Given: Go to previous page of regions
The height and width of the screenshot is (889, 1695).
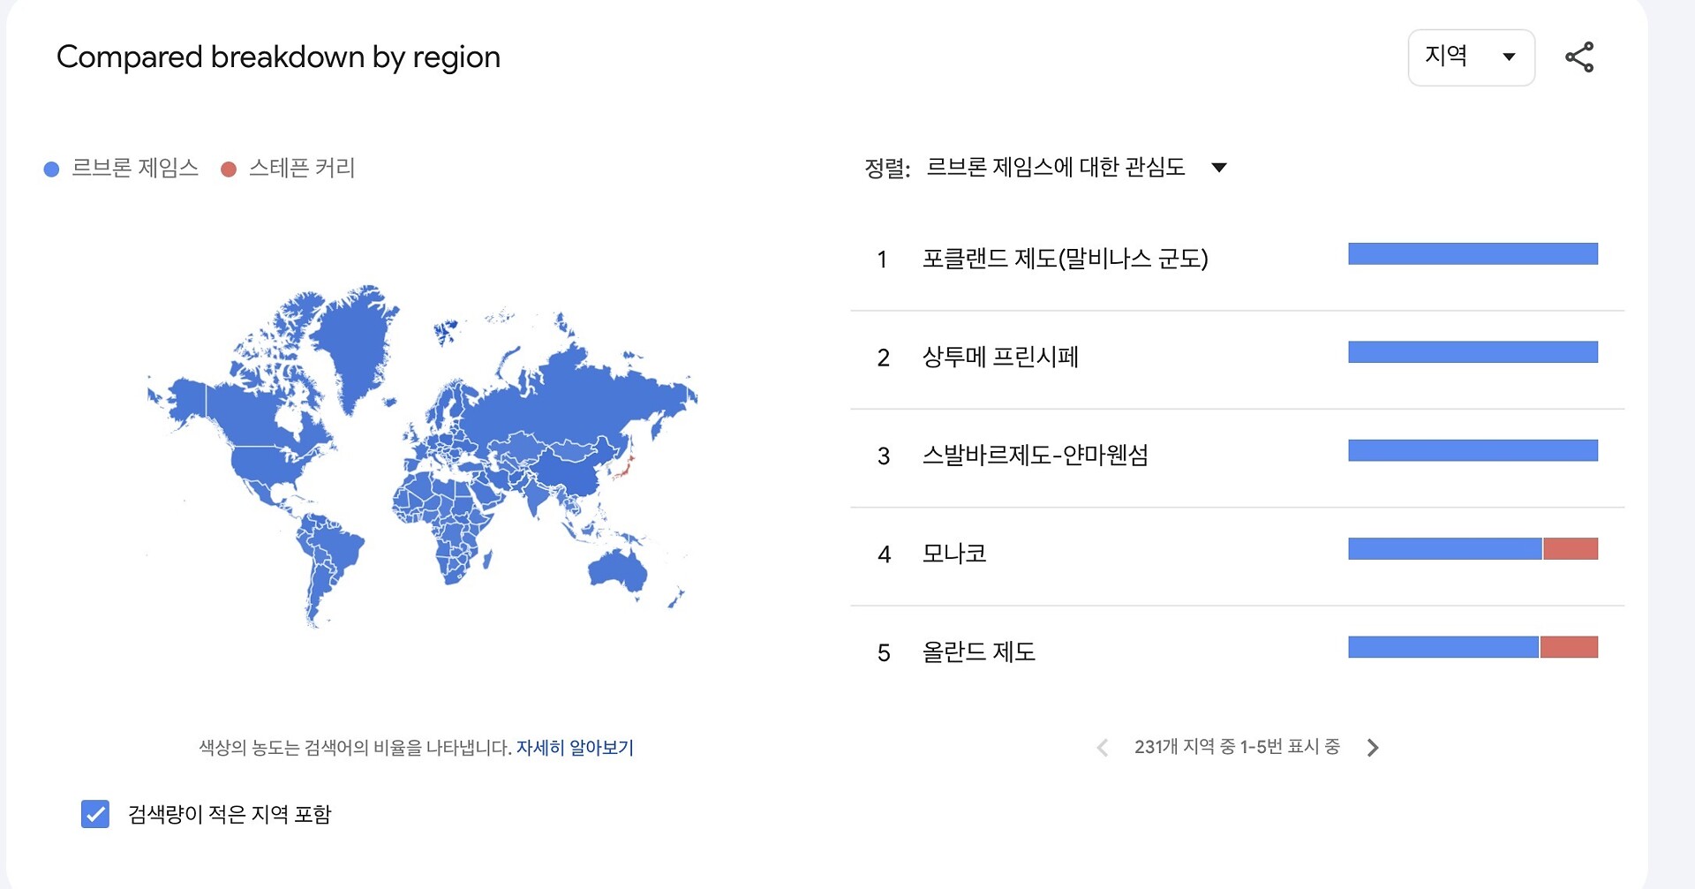Looking at the screenshot, I should pyautogui.click(x=1103, y=748).
